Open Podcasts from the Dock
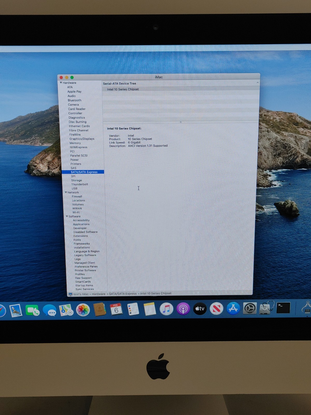Image resolution: width=311 pixels, height=415 pixels. click(x=183, y=309)
